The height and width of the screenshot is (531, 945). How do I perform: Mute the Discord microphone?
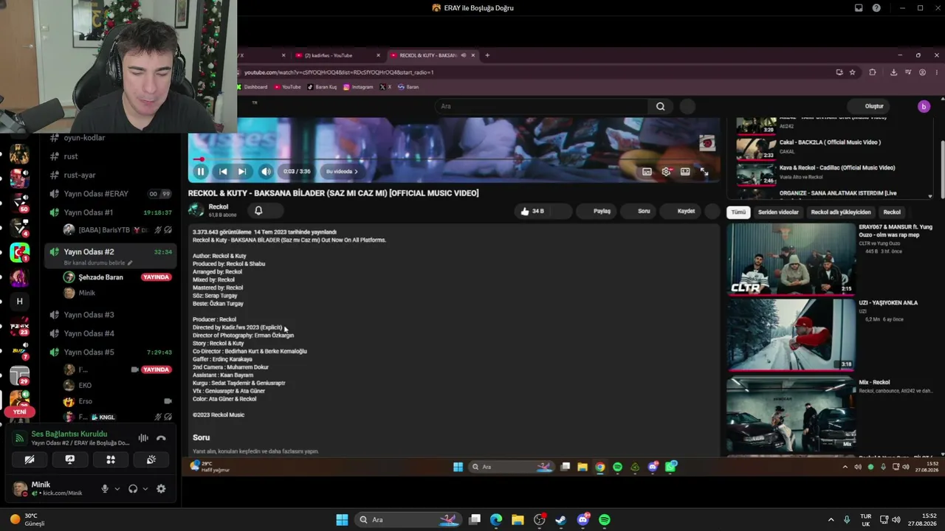105,489
